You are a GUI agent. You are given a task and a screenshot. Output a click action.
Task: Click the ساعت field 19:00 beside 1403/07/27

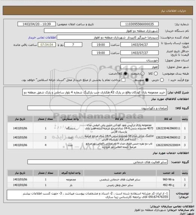click(101, 53)
